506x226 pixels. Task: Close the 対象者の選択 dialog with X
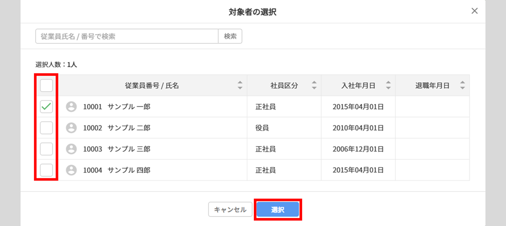click(x=474, y=11)
